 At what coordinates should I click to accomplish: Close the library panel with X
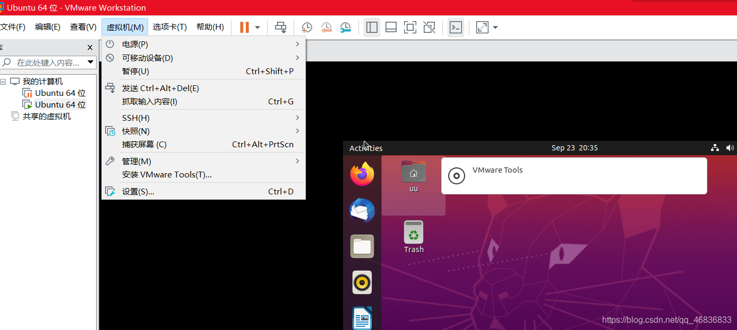pos(90,47)
